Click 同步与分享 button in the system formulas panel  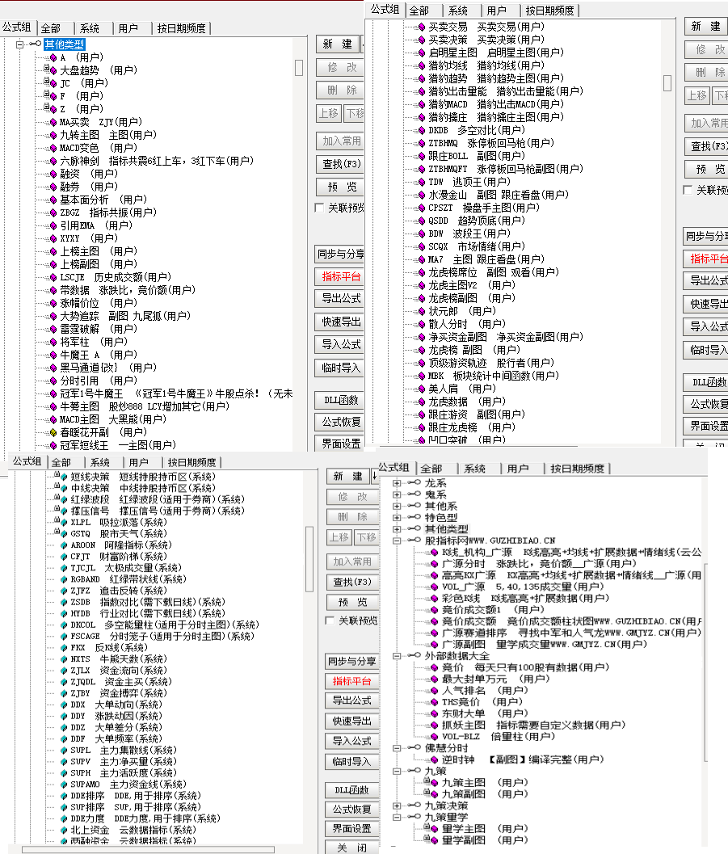(x=351, y=661)
